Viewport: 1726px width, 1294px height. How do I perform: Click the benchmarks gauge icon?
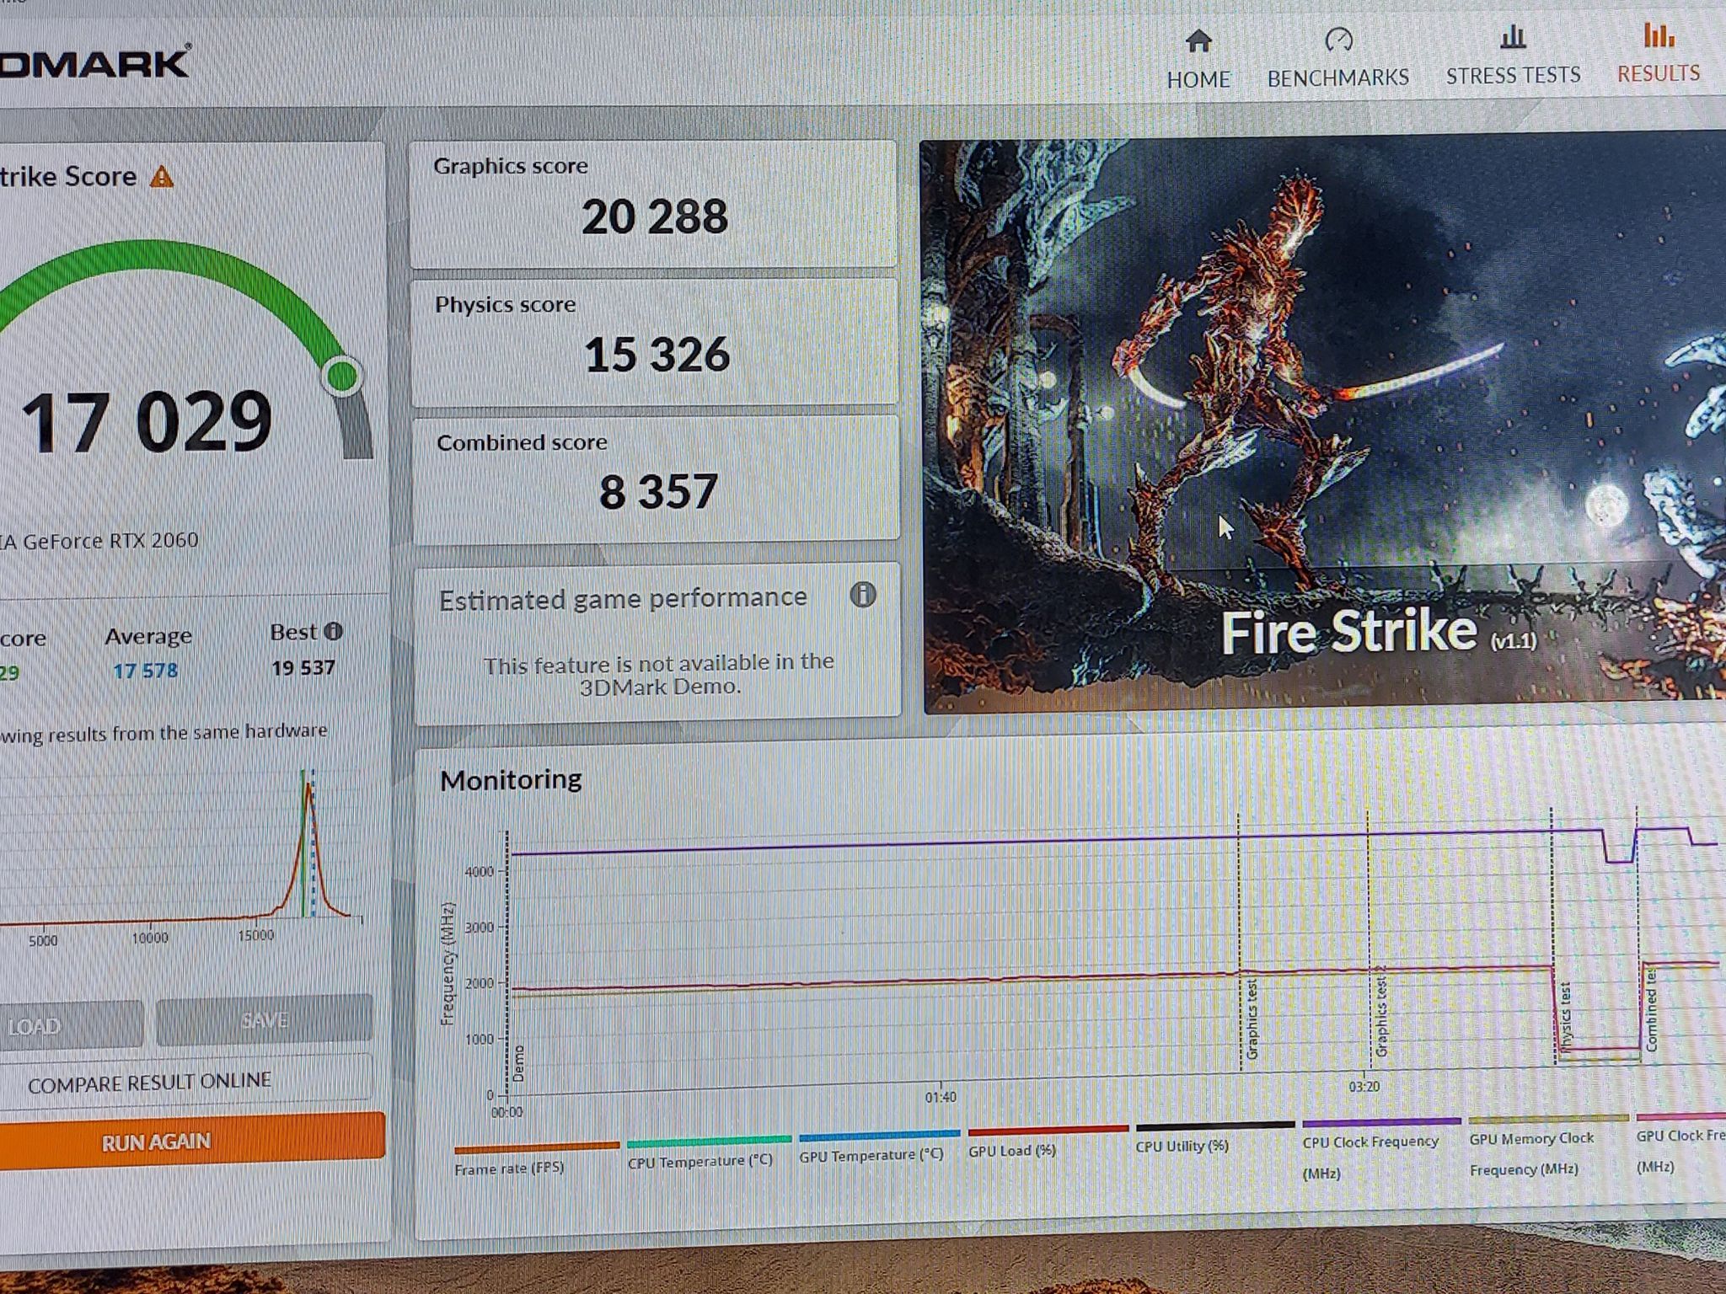(1338, 39)
